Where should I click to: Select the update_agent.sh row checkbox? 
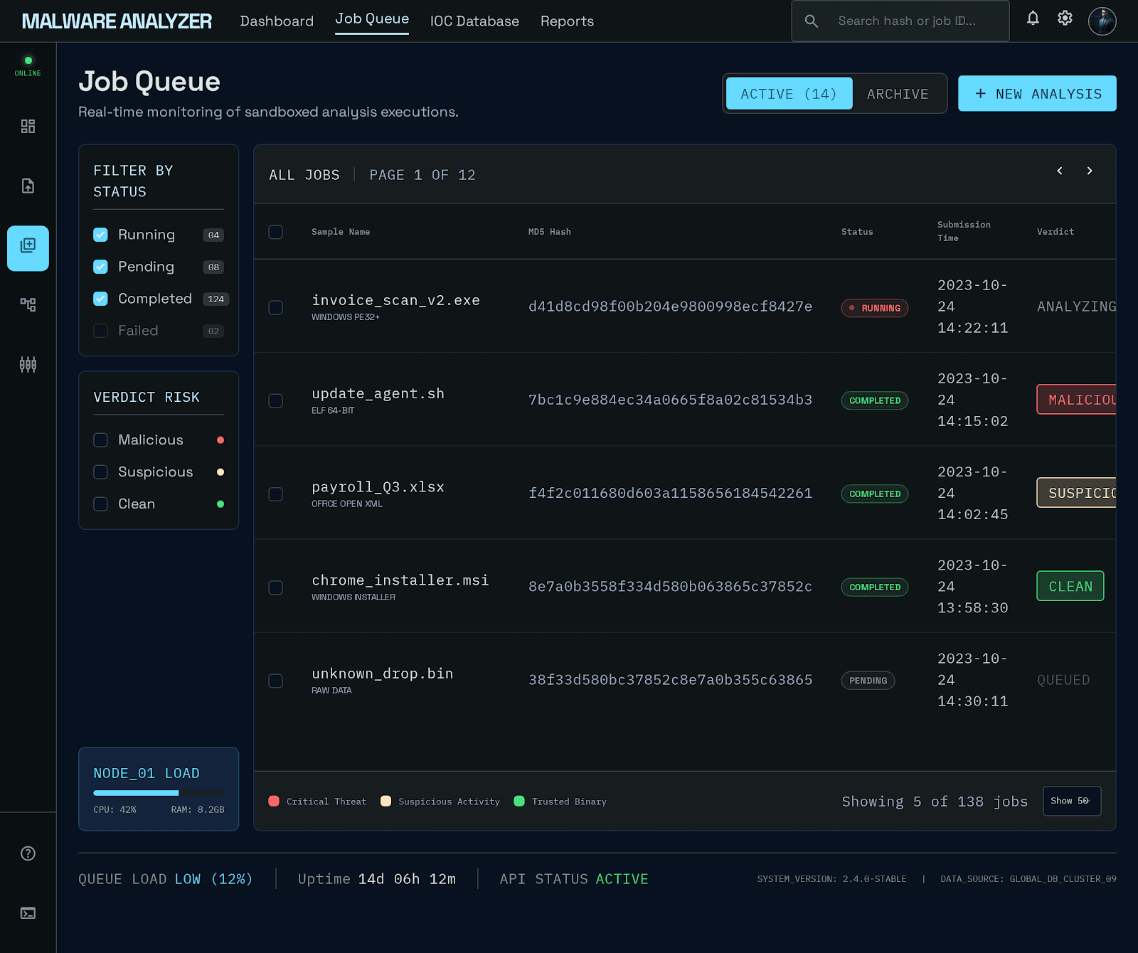pos(276,400)
